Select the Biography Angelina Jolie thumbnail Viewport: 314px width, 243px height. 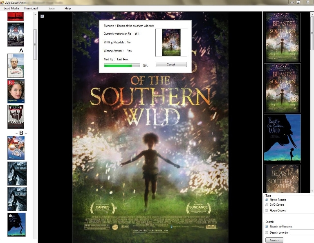pos(16,91)
